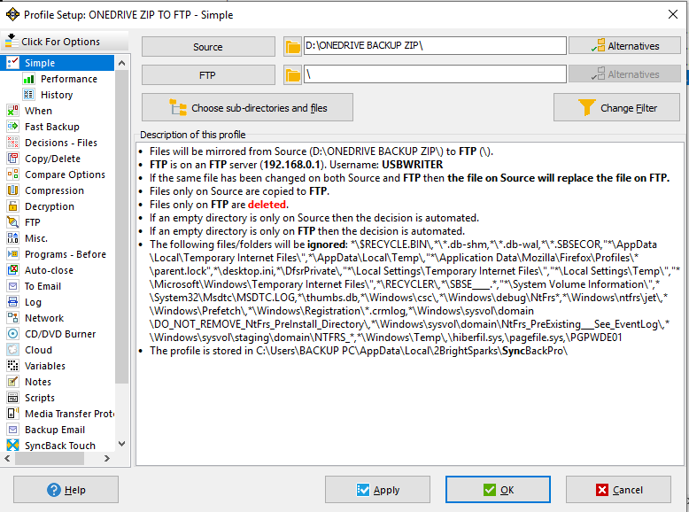Click the Cloud icon
The width and height of the screenshot is (689, 512).
tap(12, 350)
